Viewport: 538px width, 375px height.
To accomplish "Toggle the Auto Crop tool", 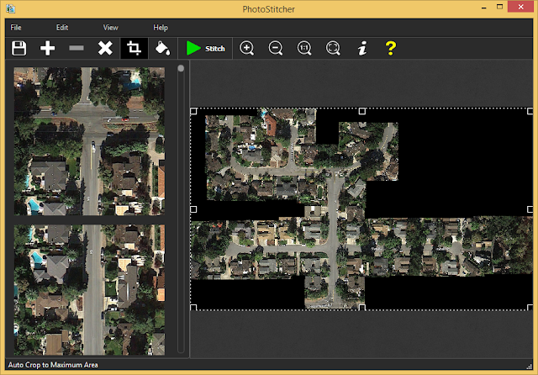I will (x=134, y=49).
